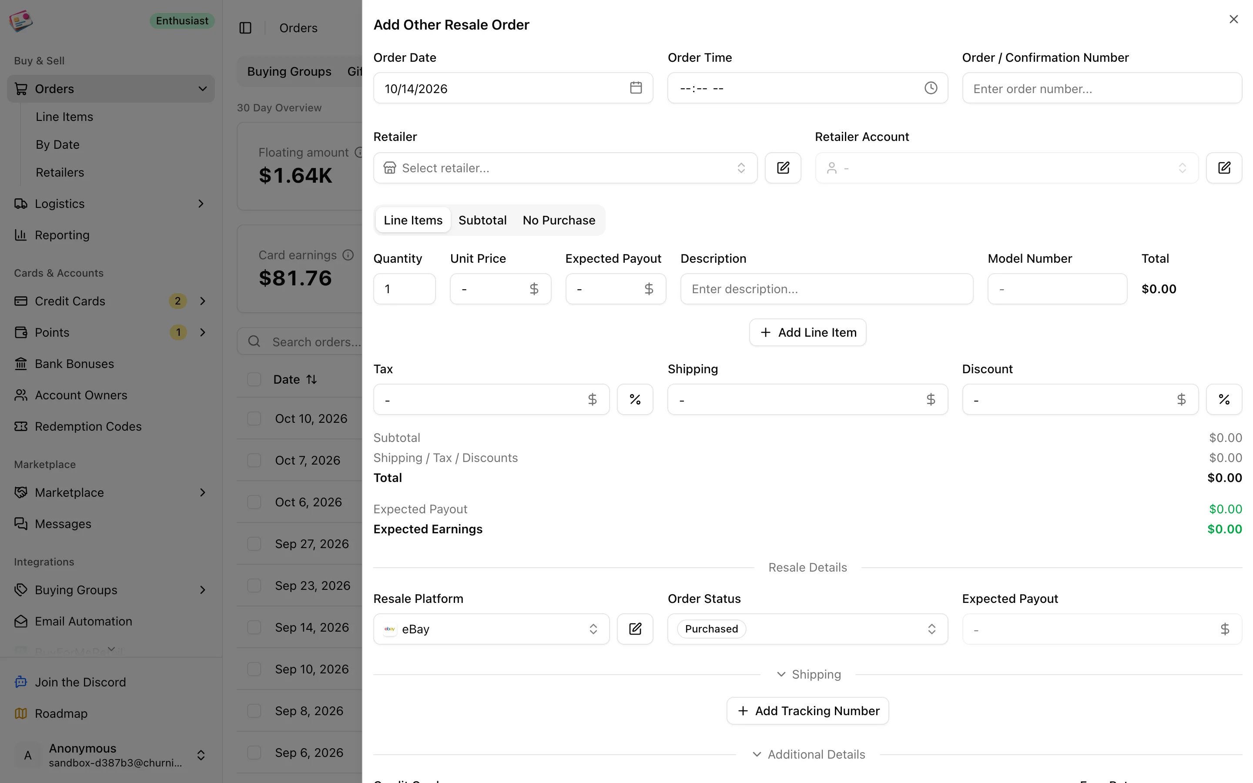Click the edit icon next to Resale Platform
Viewport: 1253px width, 783px height.
(635, 629)
